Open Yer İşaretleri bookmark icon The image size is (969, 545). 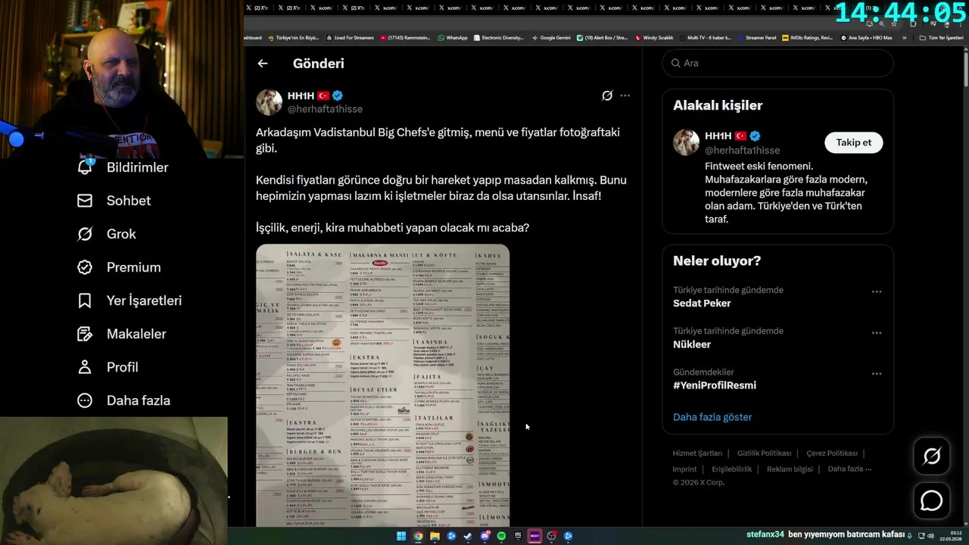pos(85,301)
